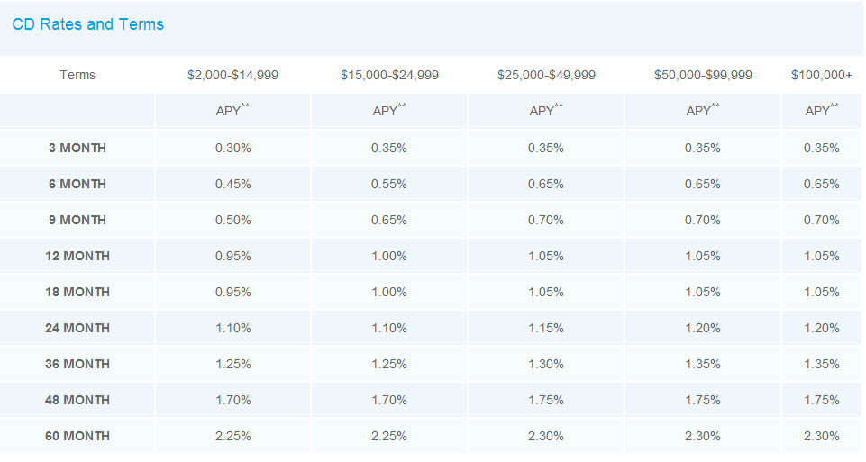Viewport: 866px width, 462px height.
Task: Click the 3 MONTH row label
Action: pos(77,148)
